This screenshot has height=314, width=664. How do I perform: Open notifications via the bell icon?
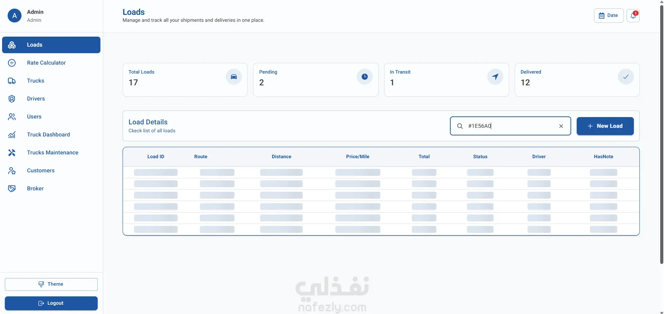click(x=633, y=16)
